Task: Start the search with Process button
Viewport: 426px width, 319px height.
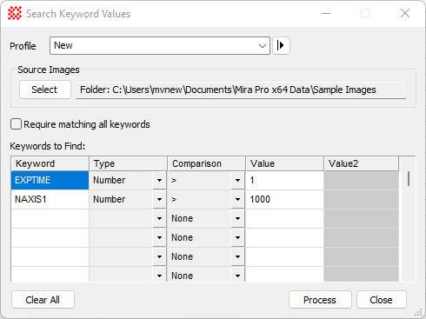Action: (320, 300)
